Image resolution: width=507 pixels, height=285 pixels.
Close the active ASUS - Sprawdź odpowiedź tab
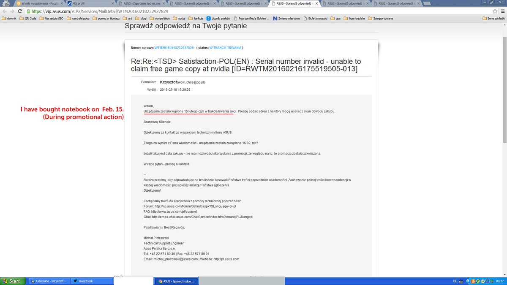tap(316, 3)
